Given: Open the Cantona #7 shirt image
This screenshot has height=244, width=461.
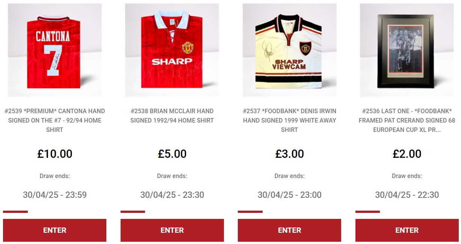Looking at the screenshot, I should [x=55, y=50].
